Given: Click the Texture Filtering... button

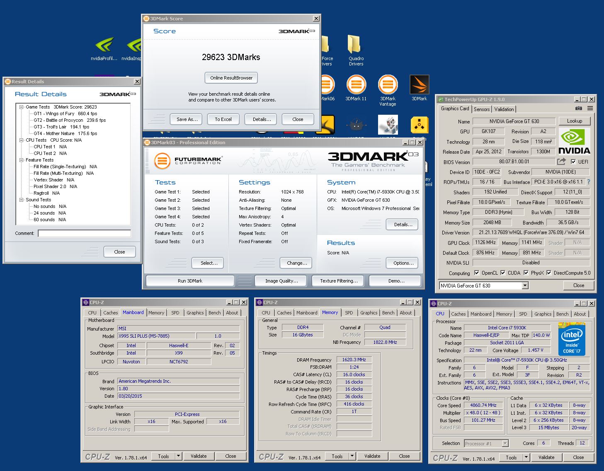Looking at the screenshot, I should (339, 281).
